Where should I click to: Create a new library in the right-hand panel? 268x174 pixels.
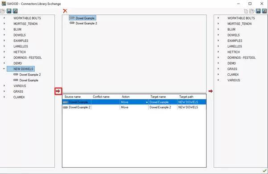(246, 11)
